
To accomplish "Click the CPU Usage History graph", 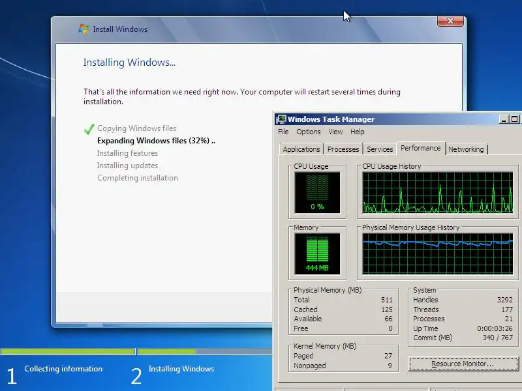I will pyautogui.click(x=438, y=192).
